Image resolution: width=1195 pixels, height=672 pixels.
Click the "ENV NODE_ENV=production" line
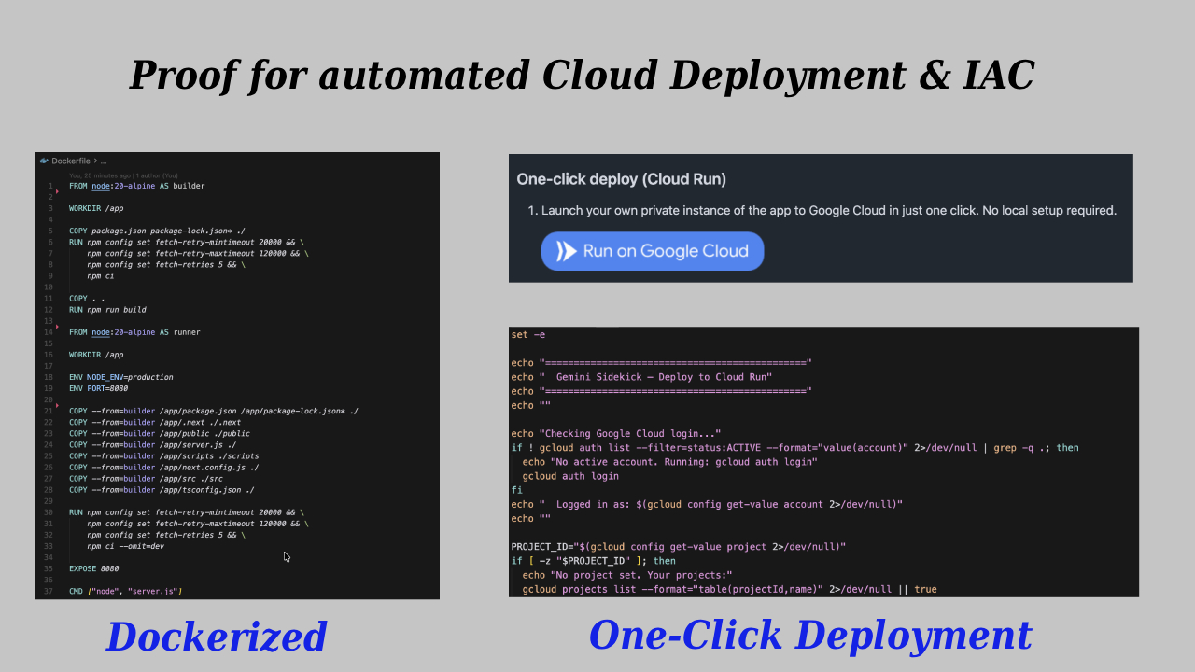click(120, 377)
